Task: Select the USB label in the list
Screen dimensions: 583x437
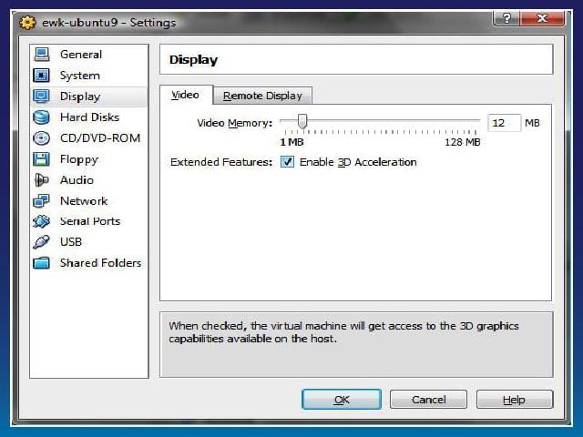Action: point(71,242)
